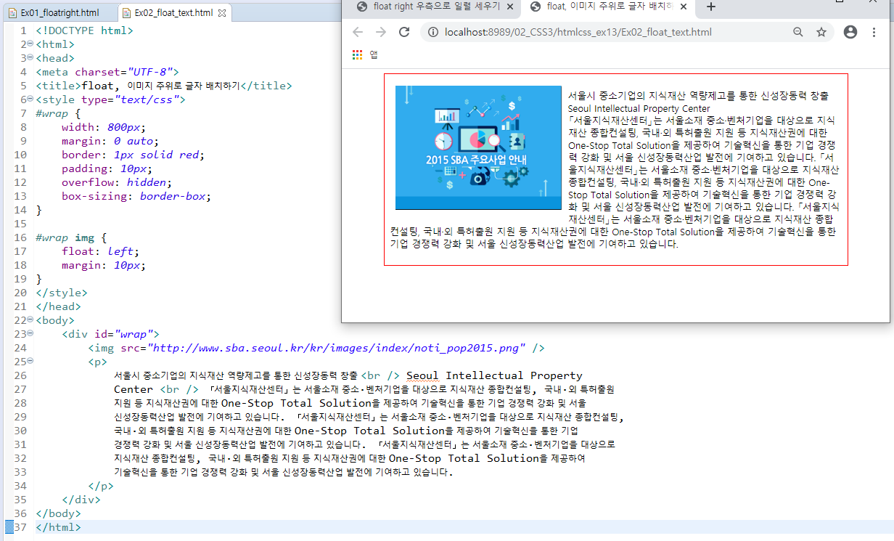Click the 'overflow: hidden;' line in editor

tap(118, 182)
